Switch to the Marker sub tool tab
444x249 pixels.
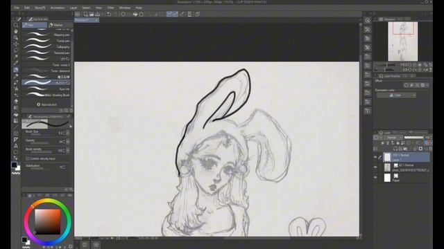pyautogui.click(x=60, y=25)
